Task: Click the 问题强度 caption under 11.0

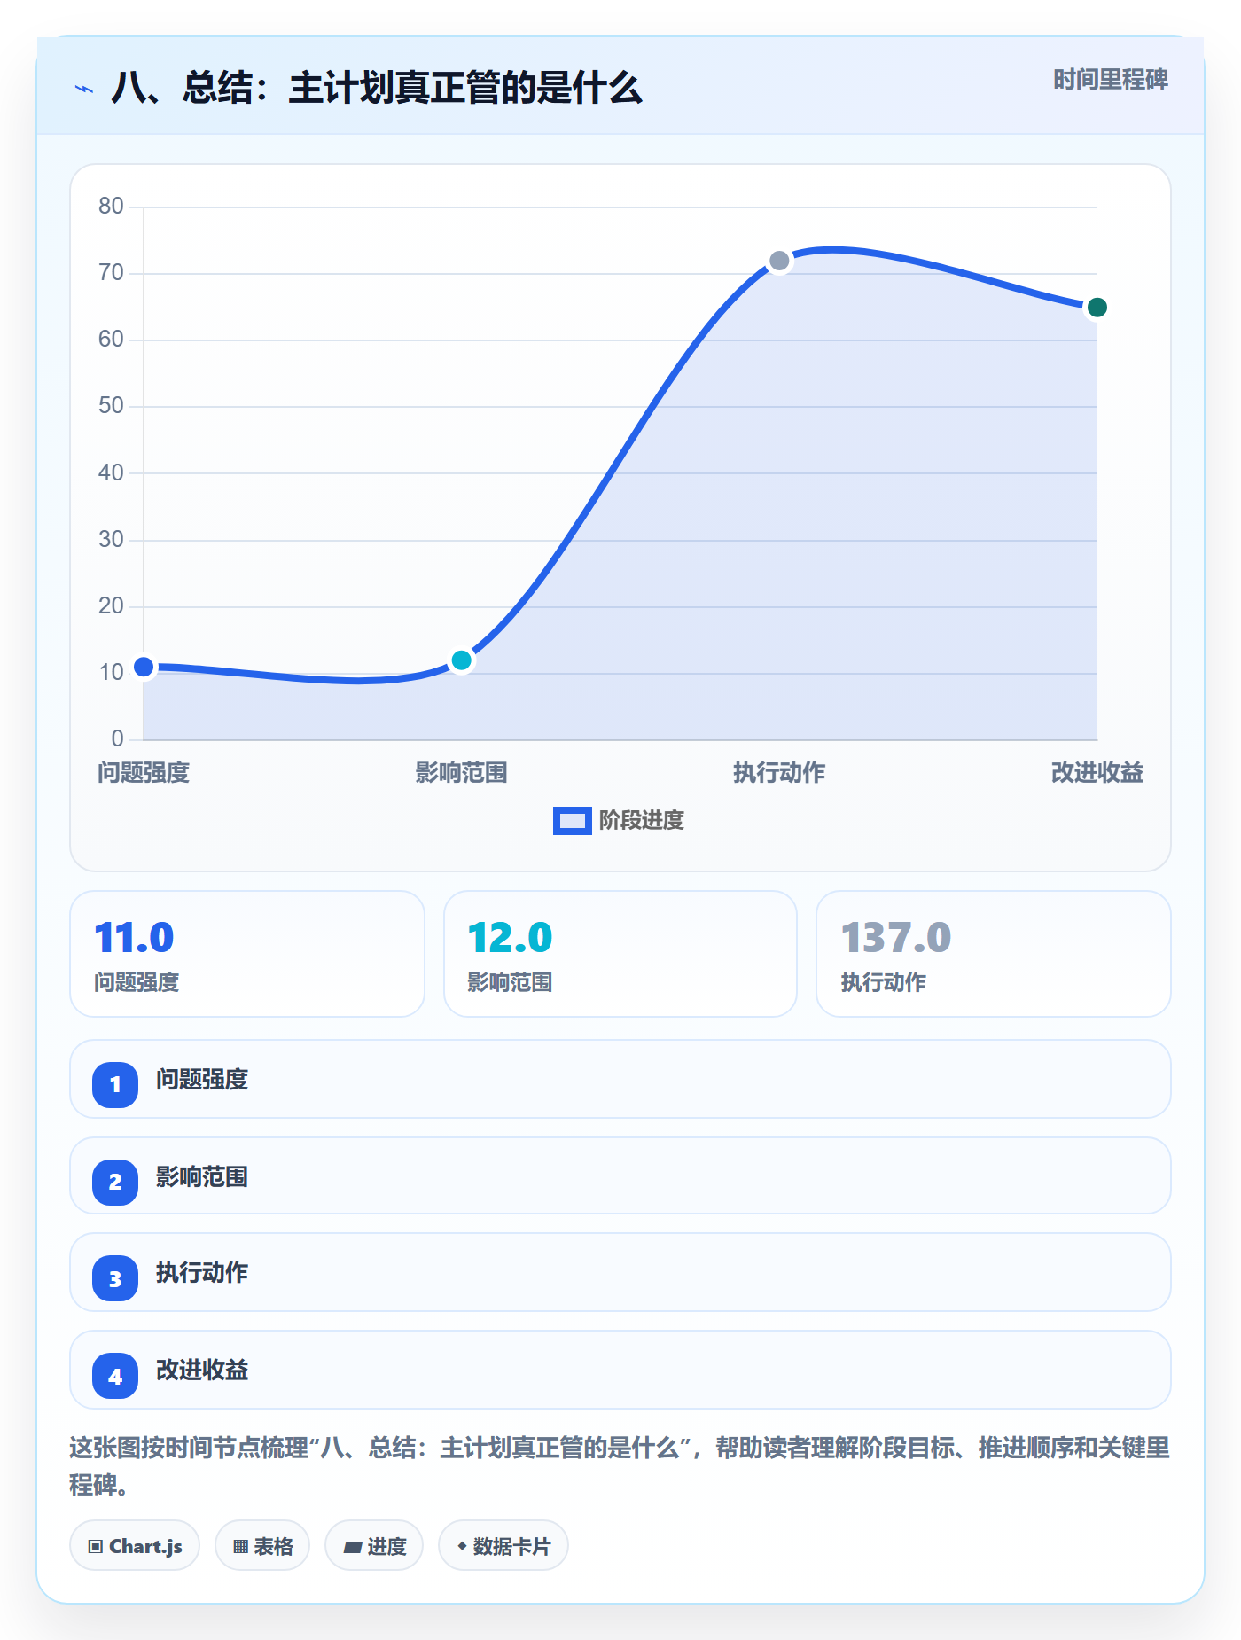Action: coord(137,982)
